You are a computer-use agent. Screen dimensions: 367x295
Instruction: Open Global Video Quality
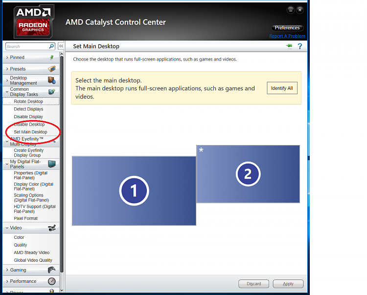click(33, 260)
